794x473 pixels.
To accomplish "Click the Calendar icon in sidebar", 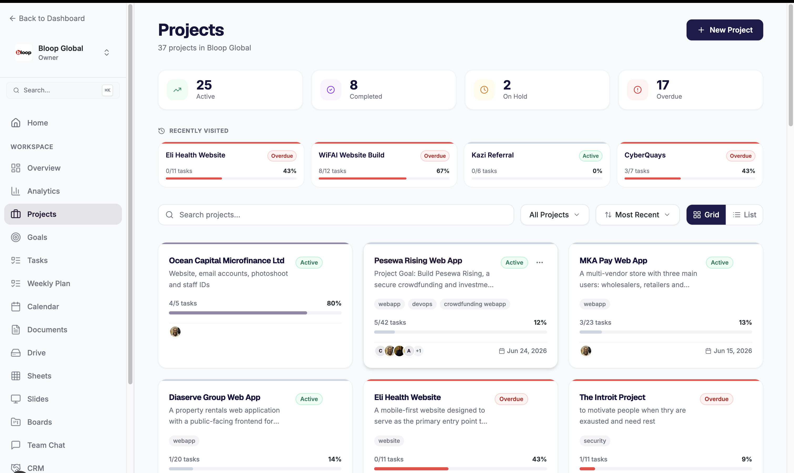I will point(16,307).
